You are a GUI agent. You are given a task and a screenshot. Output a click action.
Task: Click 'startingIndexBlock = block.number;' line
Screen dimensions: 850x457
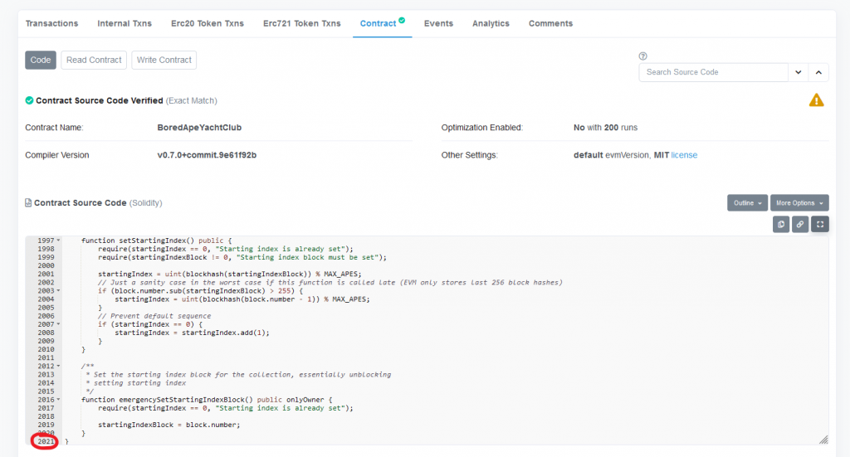(169, 425)
